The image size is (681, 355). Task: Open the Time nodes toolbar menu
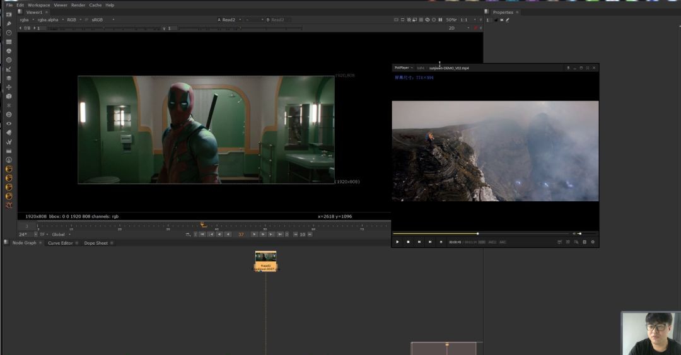pos(9,33)
